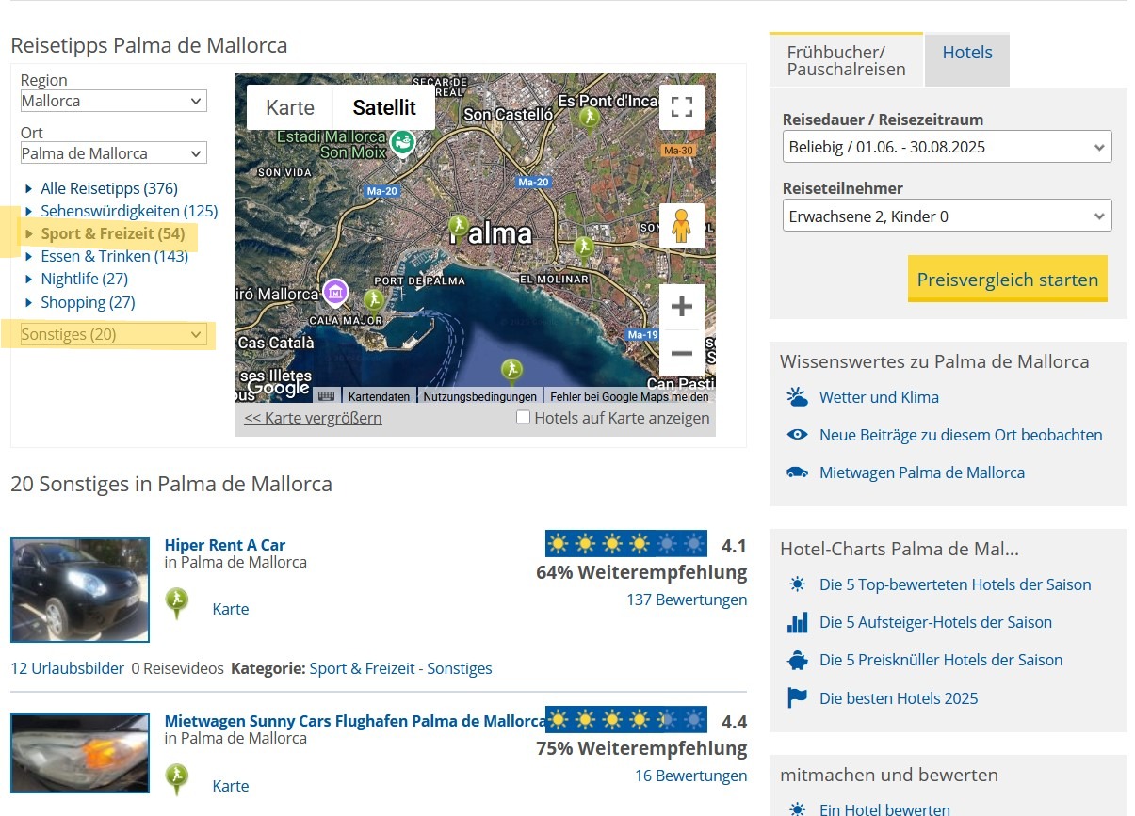1135x816 pixels.
Task: Zoom out on the map
Action: coord(681,354)
